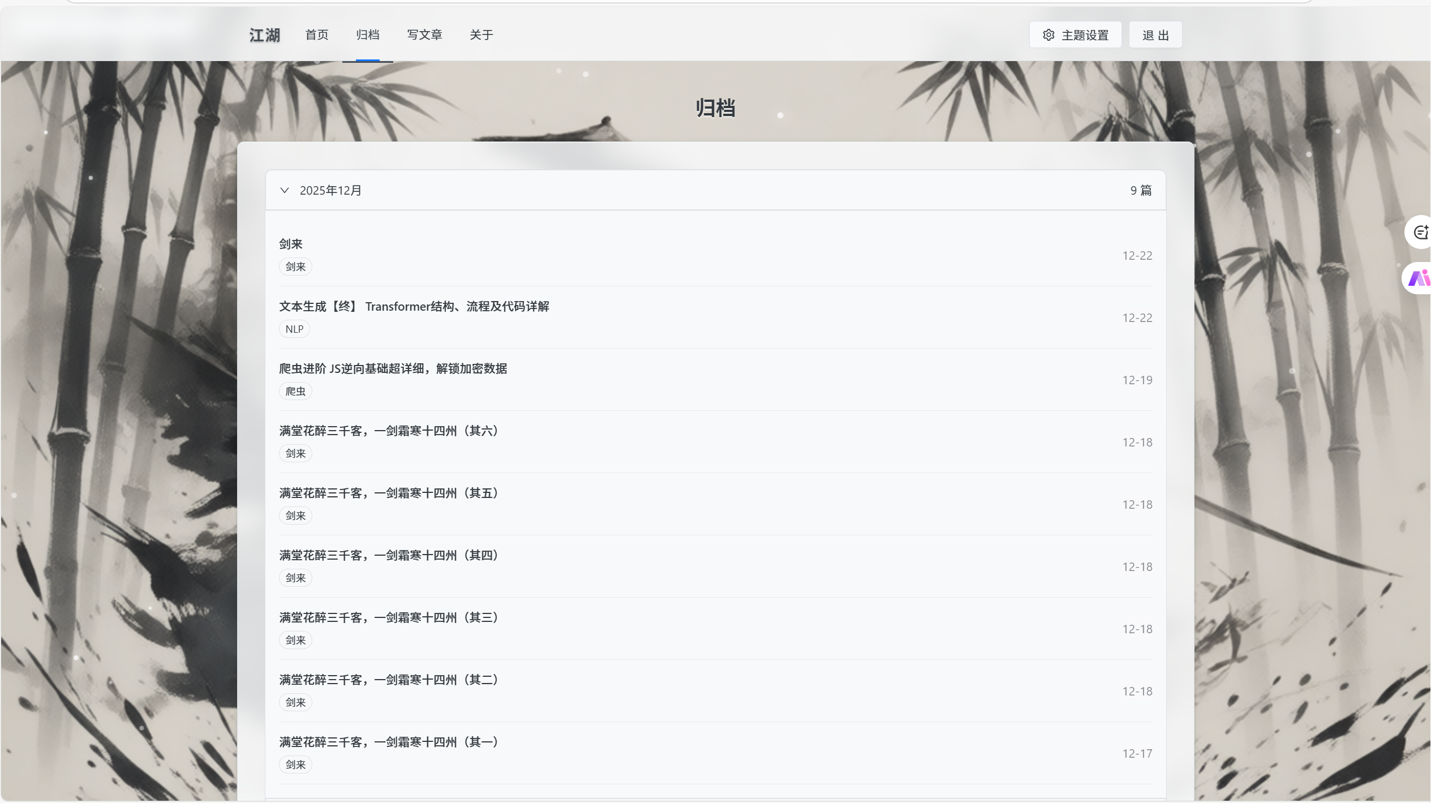This screenshot has width=1431, height=803.
Task: Click the 退 出 button
Action: [x=1155, y=35]
